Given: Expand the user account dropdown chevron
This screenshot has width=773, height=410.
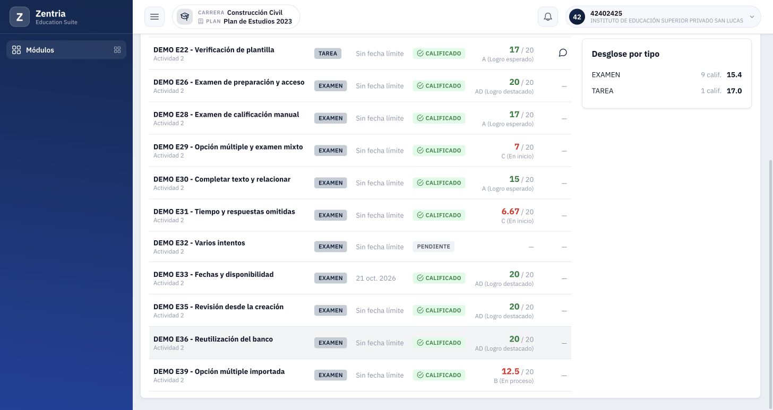Looking at the screenshot, I should (752, 17).
